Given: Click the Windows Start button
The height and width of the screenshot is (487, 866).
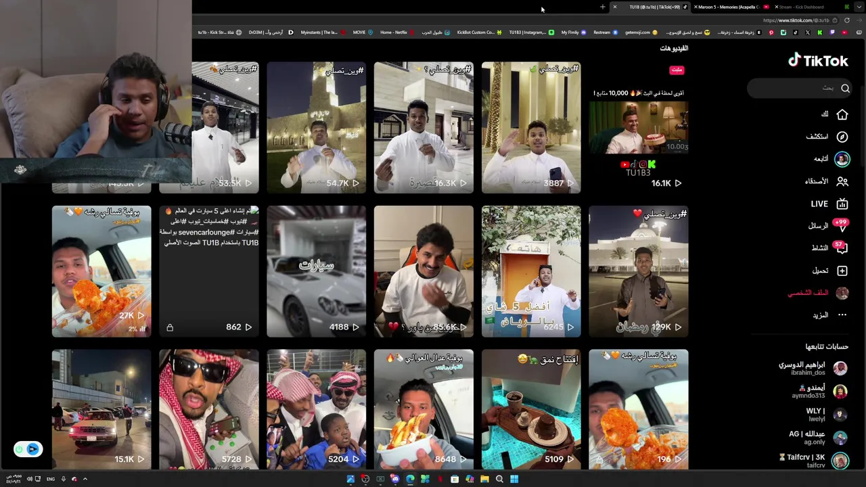Looking at the screenshot, I should tap(514, 479).
